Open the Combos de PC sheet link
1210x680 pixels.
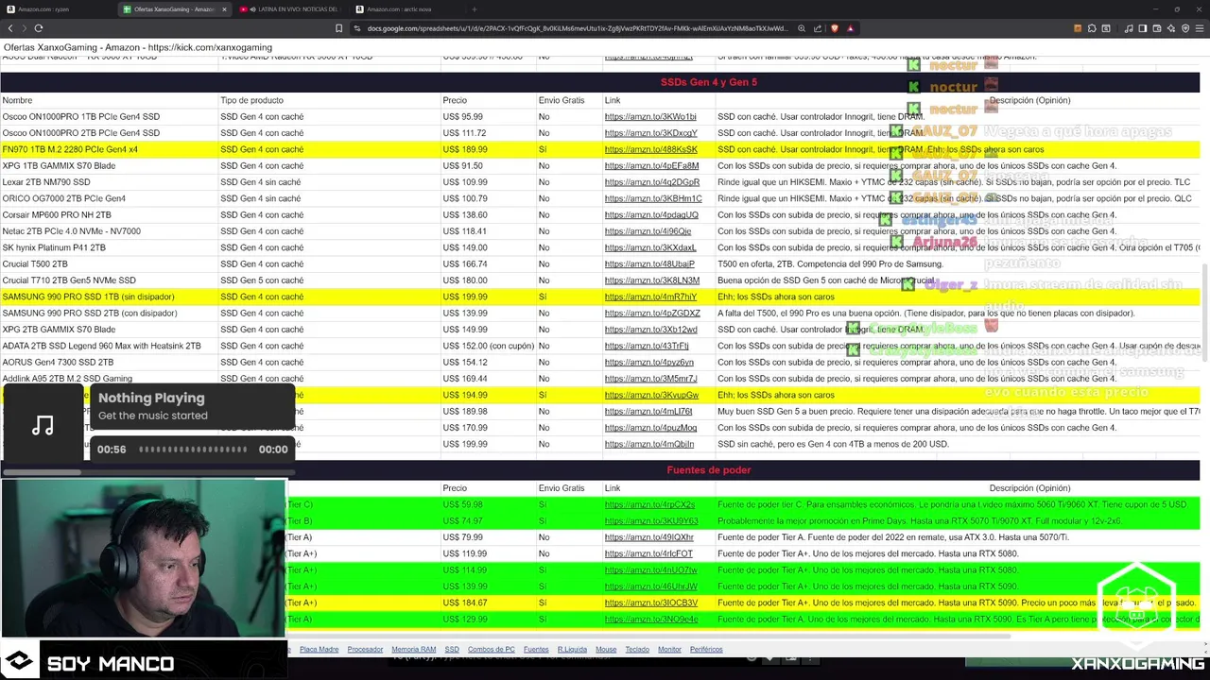coord(492,650)
